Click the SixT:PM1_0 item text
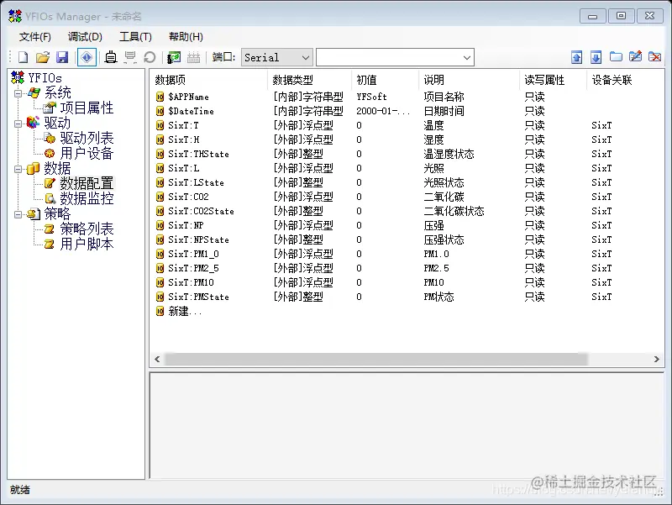The image size is (672, 505). click(x=193, y=254)
